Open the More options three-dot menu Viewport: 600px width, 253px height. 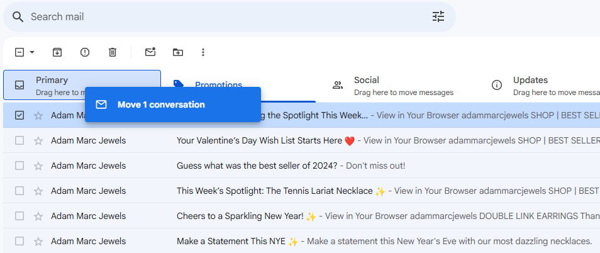tap(203, 52)
